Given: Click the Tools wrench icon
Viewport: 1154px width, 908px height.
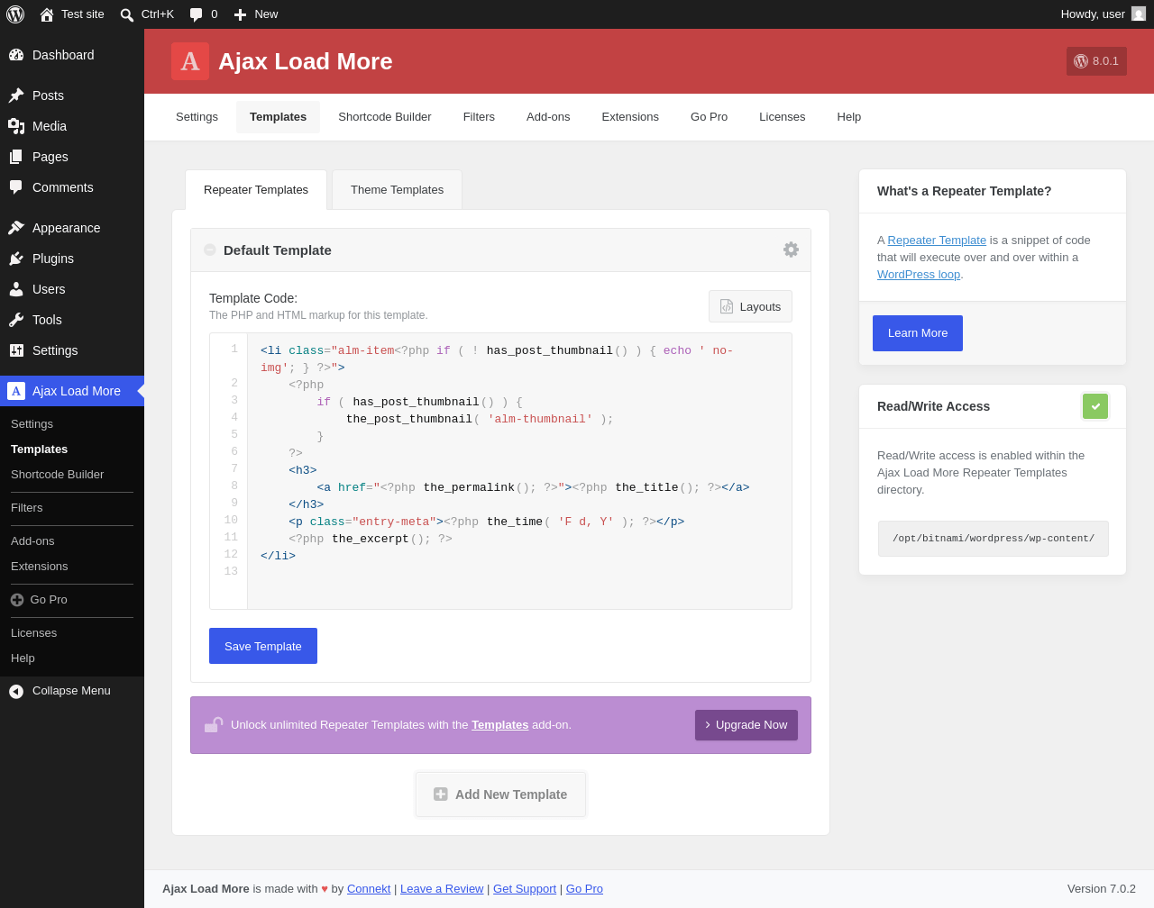Looking at the screenshot, I should (x=16, y=320).
